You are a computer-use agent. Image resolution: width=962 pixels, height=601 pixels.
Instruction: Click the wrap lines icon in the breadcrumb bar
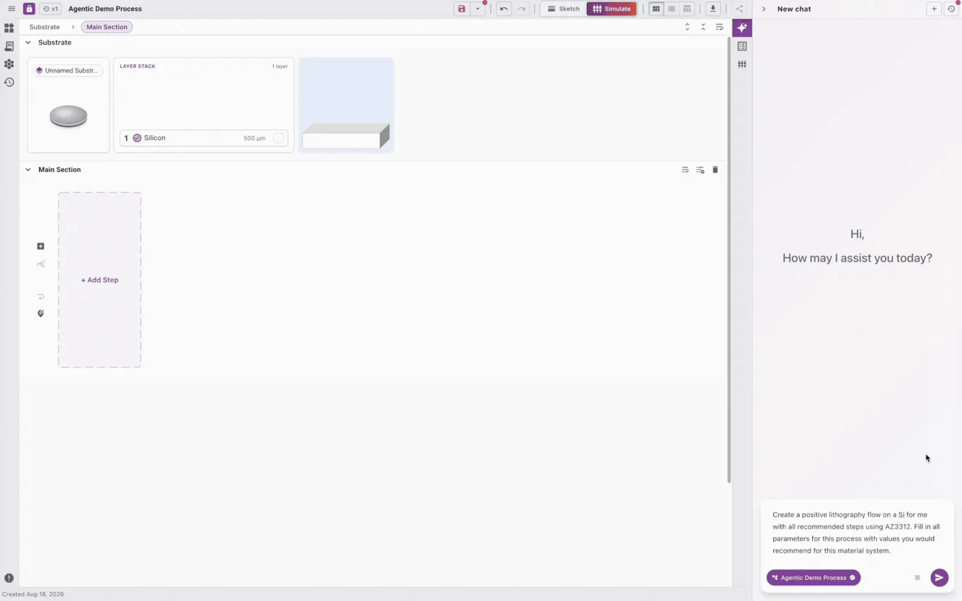[719, 27]
